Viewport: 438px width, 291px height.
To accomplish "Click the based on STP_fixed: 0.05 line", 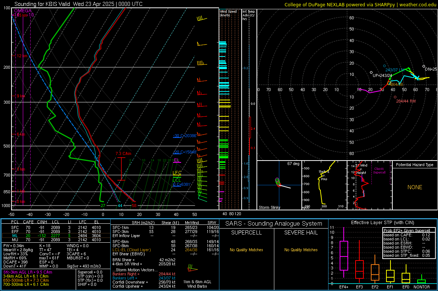I will (x=407, y=255).
